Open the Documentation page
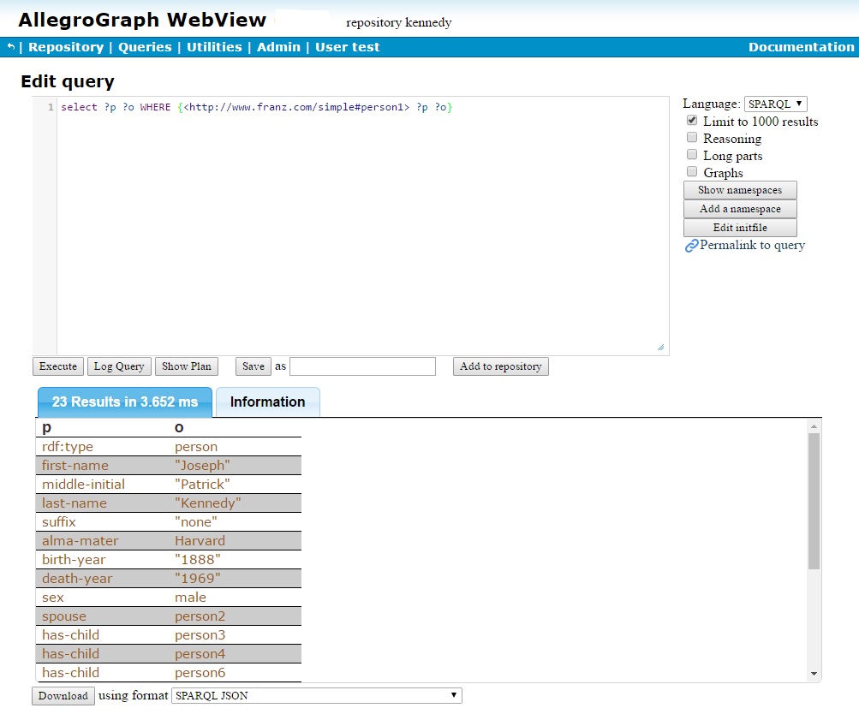The width and height of the screenshot is (859, 714). click(802, 47)
